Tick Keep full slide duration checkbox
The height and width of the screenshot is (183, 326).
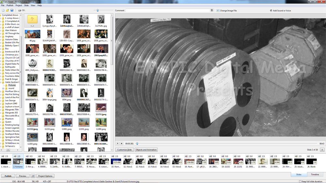click(x=300, y=181)
